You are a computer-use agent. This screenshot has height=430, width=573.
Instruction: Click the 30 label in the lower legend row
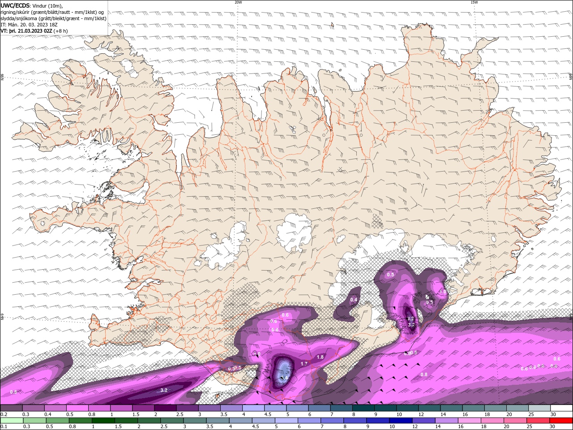(x=552, y=426)
